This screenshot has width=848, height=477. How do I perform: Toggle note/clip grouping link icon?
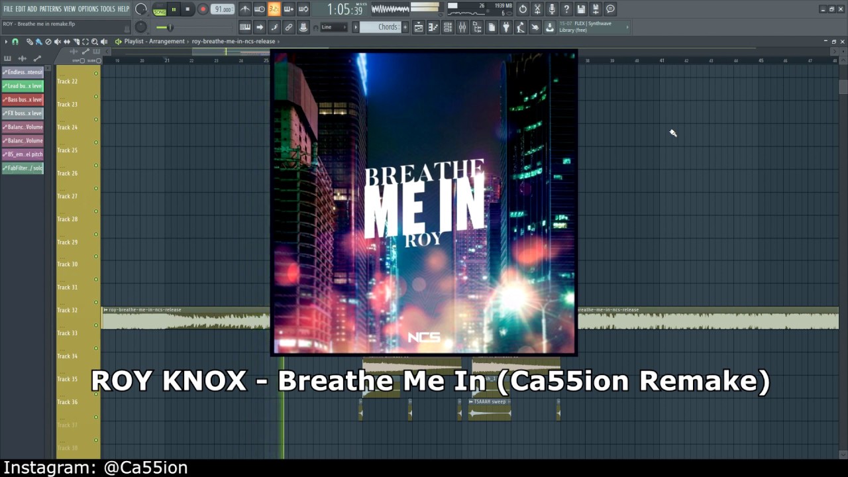point(289,27)
